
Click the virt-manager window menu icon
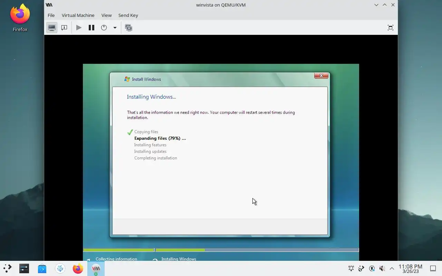(x=49, y=5)
